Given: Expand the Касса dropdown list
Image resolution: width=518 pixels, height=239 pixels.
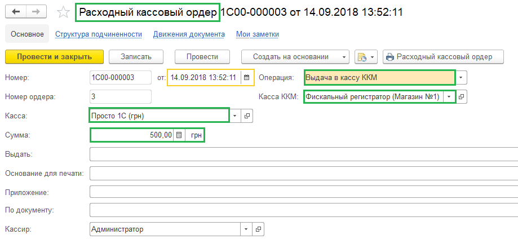Looking at the screenshot, I should coord(235,116).
